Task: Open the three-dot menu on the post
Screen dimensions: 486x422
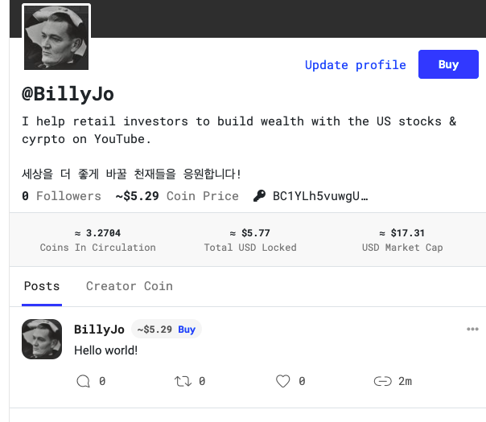Action: [x=472, y=329]
